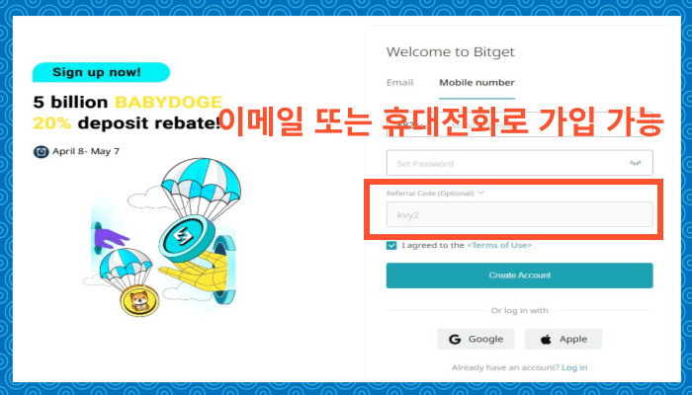Viewport: 692px width, 395px height.
Task: Switch to the Email tab
Action: (399, 82)
